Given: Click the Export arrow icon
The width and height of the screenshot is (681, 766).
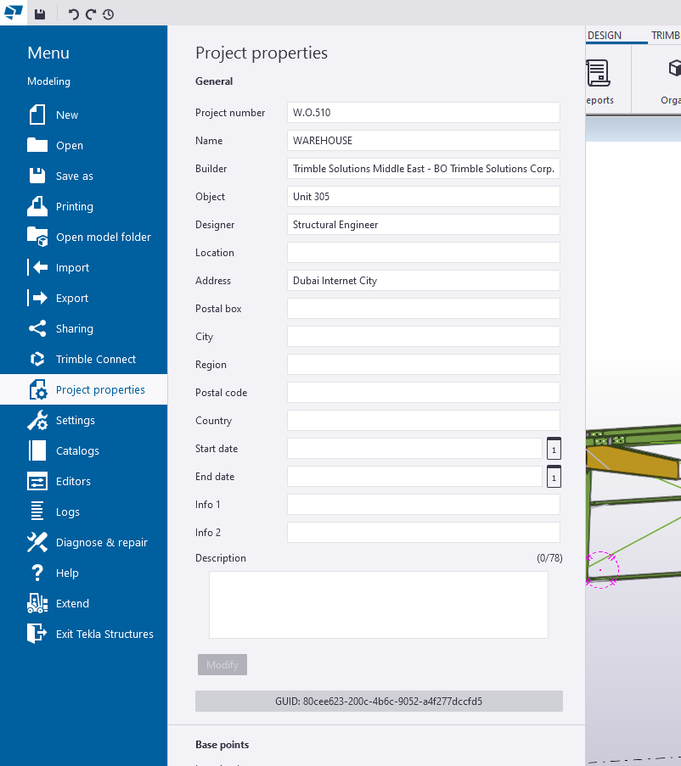Looking at the screenshot, I should (x=37, y=298).
